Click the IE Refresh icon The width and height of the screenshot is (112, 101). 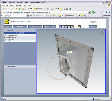[x=20, y=9]
